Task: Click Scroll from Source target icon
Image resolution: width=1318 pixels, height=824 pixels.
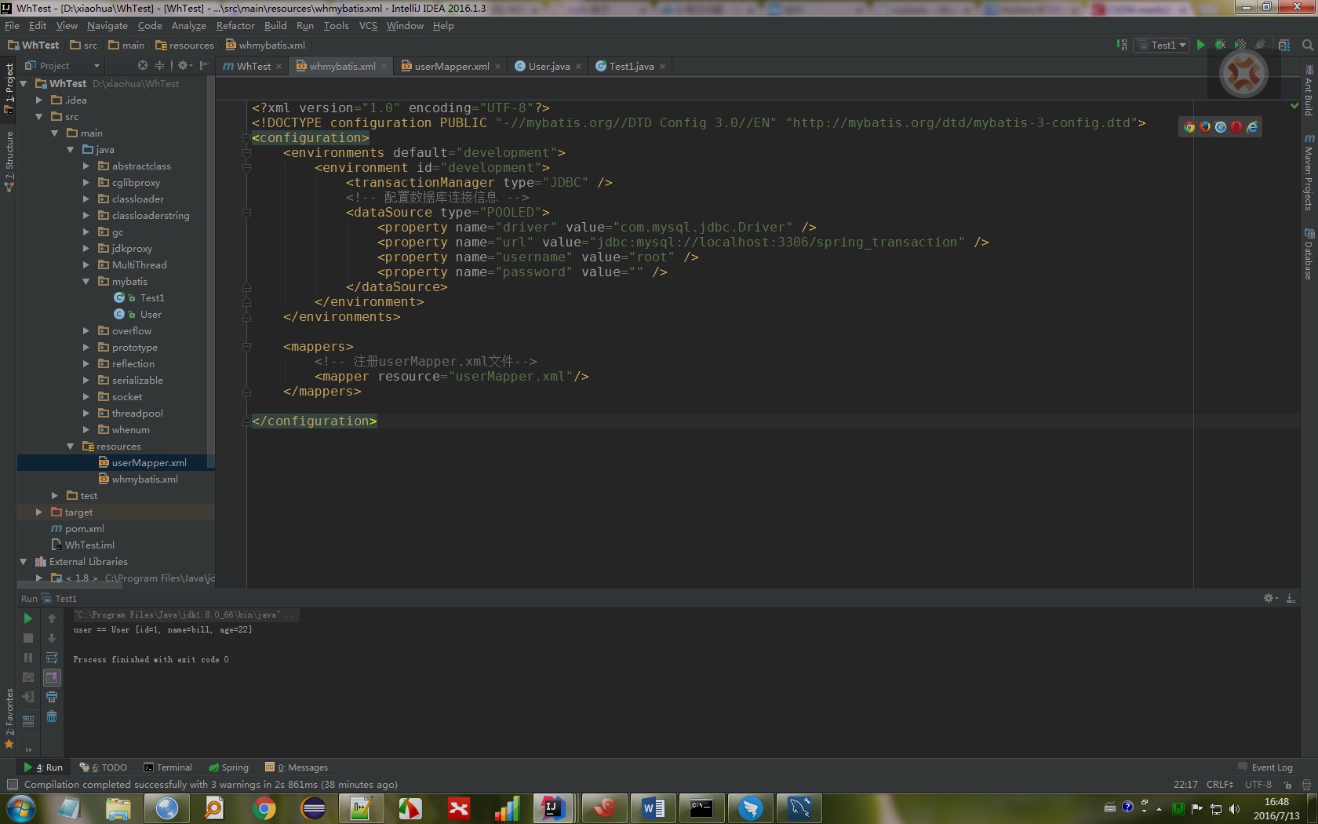Action: tap(142, 65)
